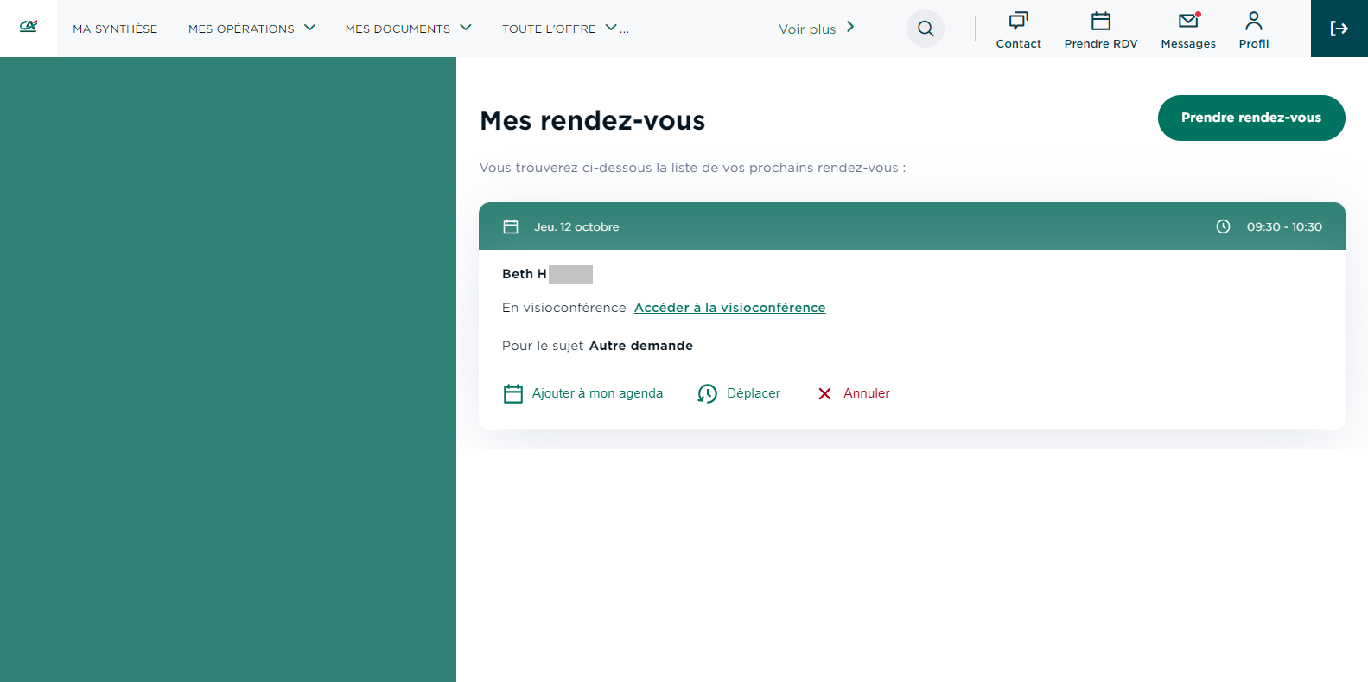This screenshot has height=682, width=1368.
Task: Click the Prendre RDV calendar icon
Action: (1100, 21)
